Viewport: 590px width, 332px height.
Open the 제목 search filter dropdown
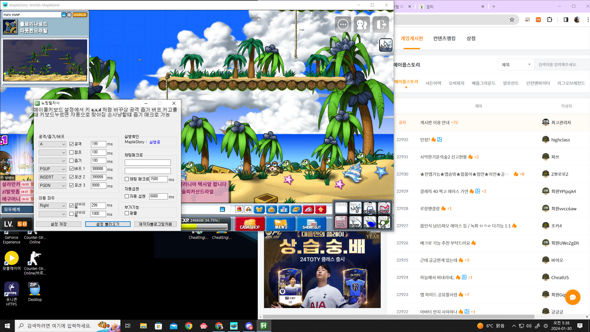coord(516,65)
